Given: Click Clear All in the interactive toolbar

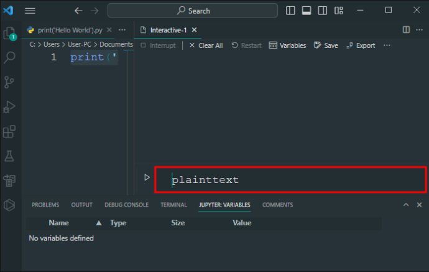Looking at the screenshot, I should (x=206, y=45).
